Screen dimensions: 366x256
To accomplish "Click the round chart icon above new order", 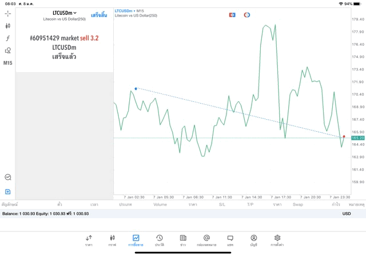I will point(8,177).
